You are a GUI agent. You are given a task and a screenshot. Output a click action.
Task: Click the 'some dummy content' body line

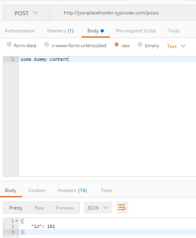44,59
